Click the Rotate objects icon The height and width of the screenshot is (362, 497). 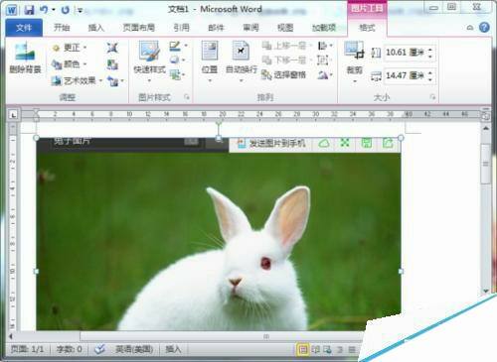click(x=324, y=74)
